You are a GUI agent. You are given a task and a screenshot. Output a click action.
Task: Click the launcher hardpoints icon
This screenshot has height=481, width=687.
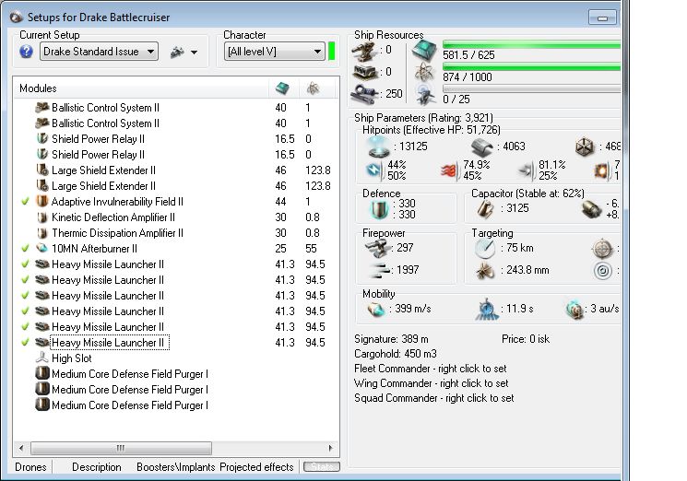364,73
